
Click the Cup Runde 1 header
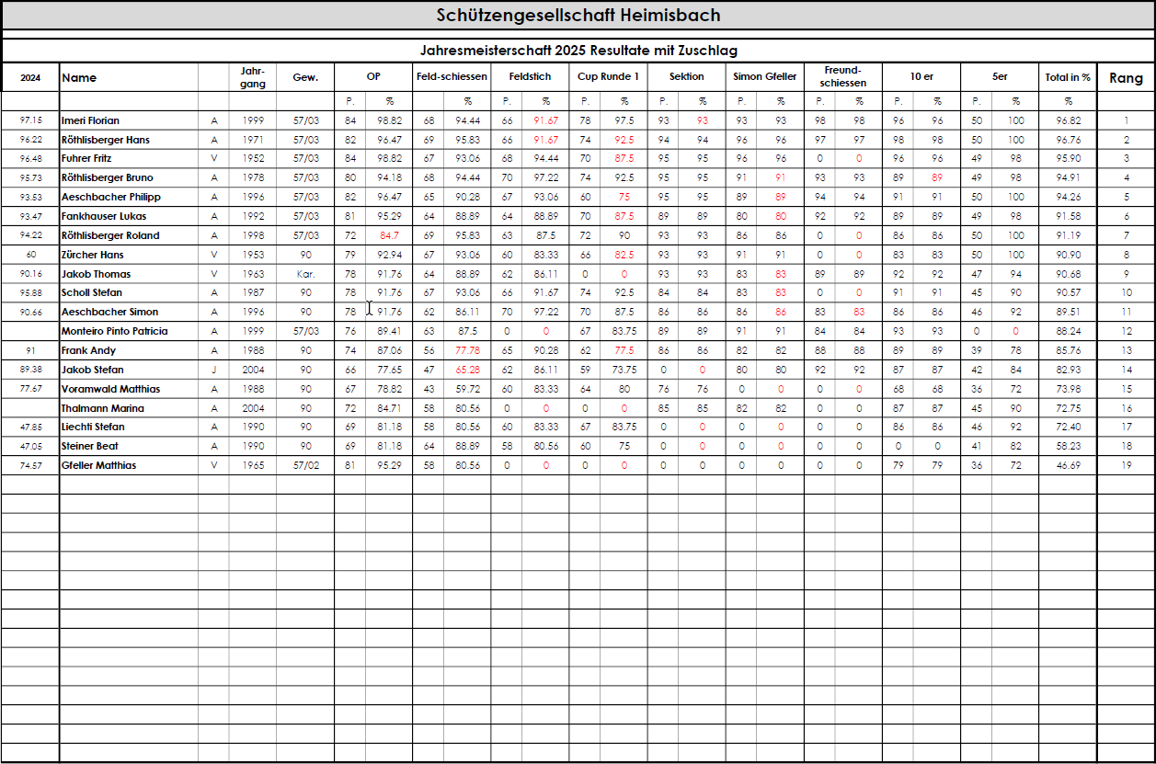(608, 77)
